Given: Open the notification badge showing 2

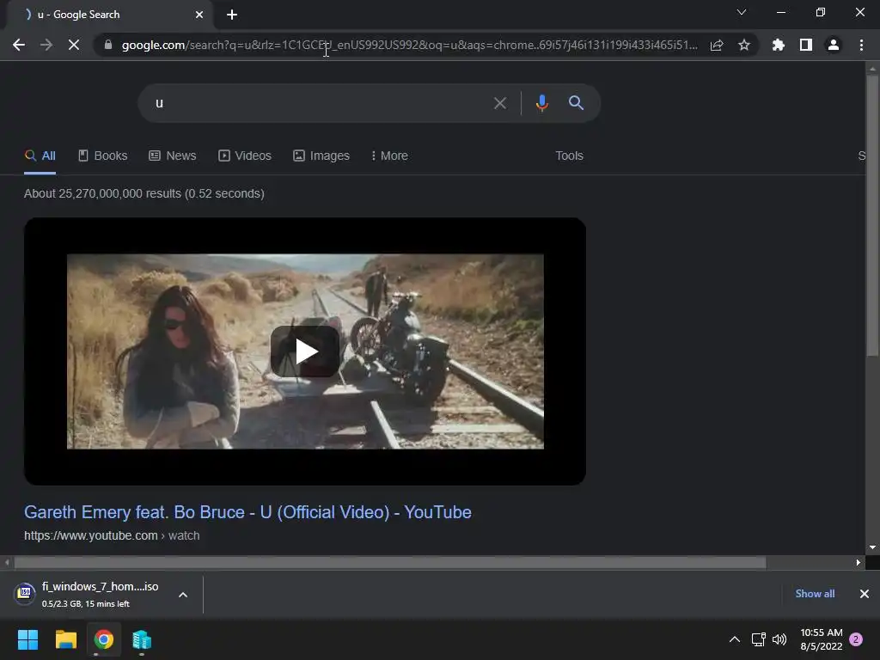Looking at the screenshot, I should pyautogui.click(x=856, y=639).
